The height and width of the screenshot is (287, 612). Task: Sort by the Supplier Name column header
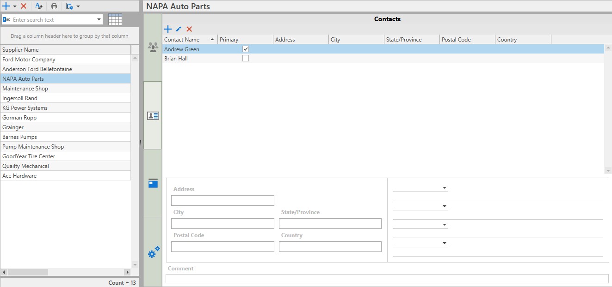pyautogui.click(x=66, y=49)
